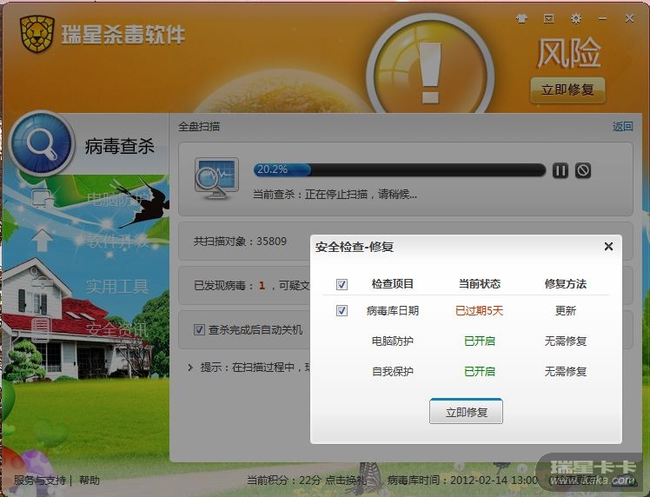Viewport: 650px width, 497px height.
Task: Click 共扫描对象：35809 text
Action: point(240,242)
